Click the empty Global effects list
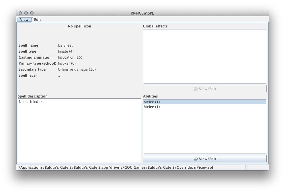285x193 pixels. (204, 56)
